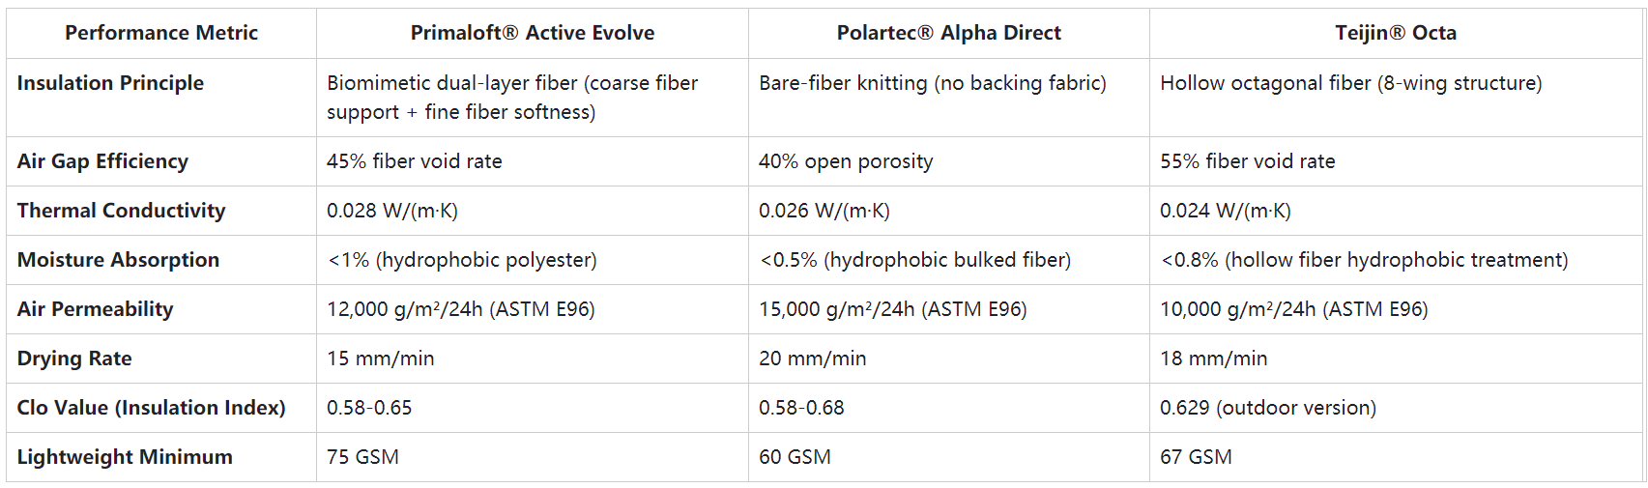
Task: Click the 0.024 W/(m·K) value
Action: point(1225,211)
